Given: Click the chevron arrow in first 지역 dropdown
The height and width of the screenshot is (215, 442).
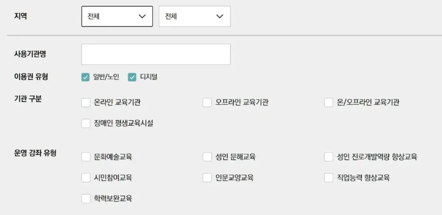Looking at the screenshot, I should 142,16.
